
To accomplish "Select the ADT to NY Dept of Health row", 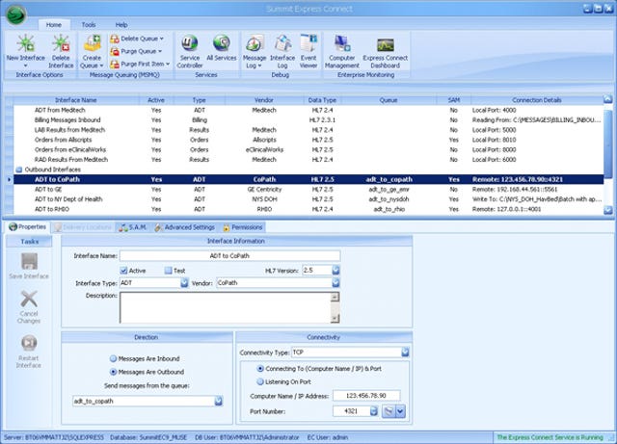I will 308,199.
